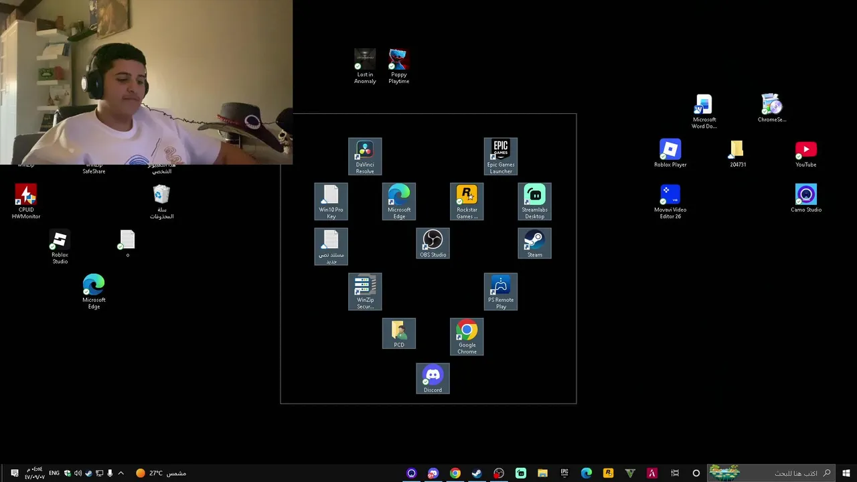Select the Lost in Anomaly game icon
Viewport: 857px width, 482px height.
coord(365,66)
